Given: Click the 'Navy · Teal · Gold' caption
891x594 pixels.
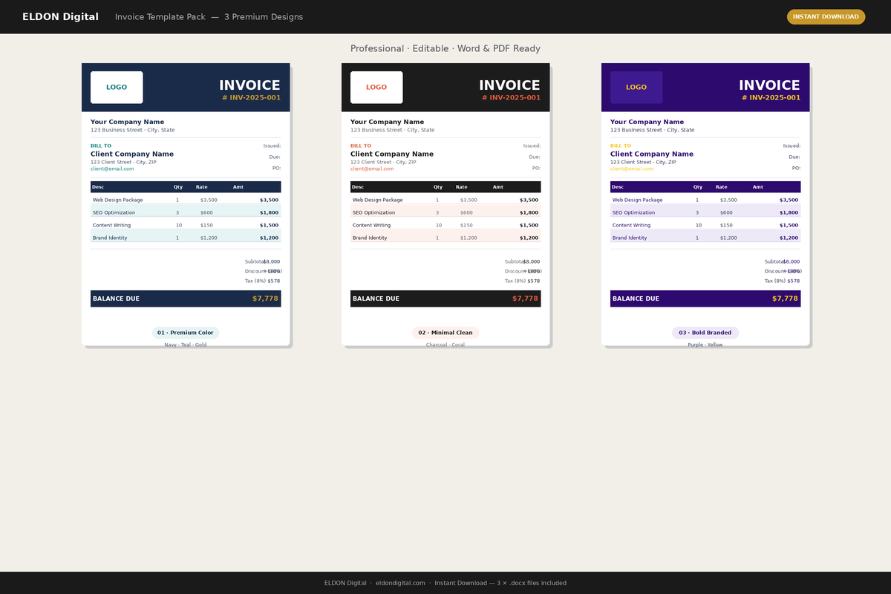Looking at the screenshot, I should click(x=186, y=345).
